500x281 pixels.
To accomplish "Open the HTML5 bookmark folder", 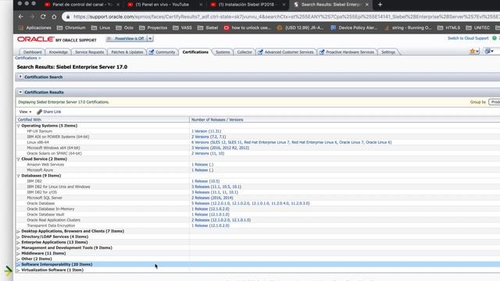I will click(448, 28).
